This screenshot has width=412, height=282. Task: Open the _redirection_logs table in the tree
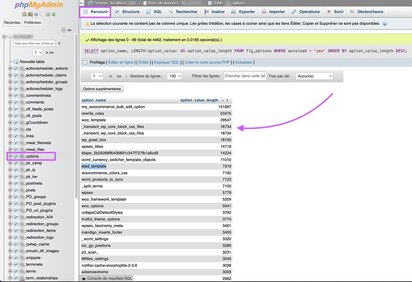click(x=40, y=237)
